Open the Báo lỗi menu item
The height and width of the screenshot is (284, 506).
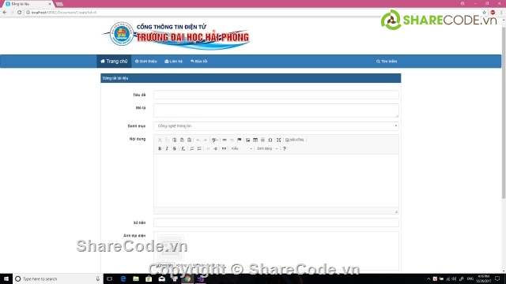point(198,62)
